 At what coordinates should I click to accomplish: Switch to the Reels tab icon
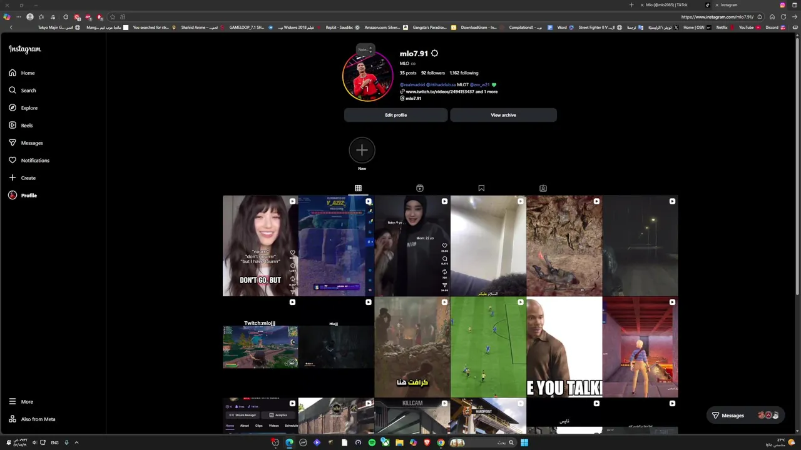pyautogui.click(x=420, y=188)
